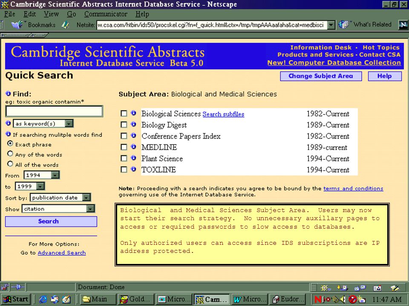Screen dimensions: 409x306
Task: Click the Outlook Express quick launch icon
Action: coord(55,300)
